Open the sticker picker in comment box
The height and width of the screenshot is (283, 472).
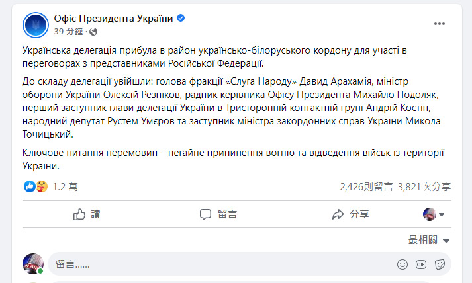(x=439, y=264)
